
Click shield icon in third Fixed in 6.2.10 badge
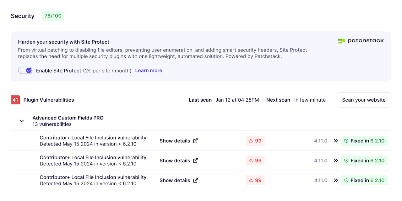[346, 181]
